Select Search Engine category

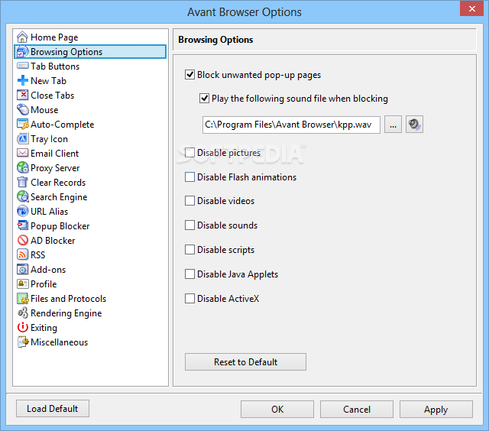point(59,197)
